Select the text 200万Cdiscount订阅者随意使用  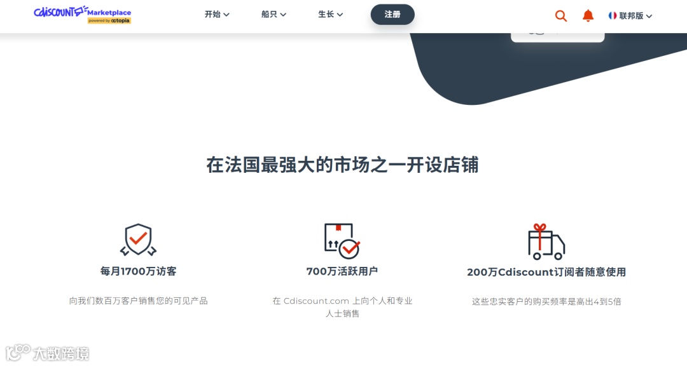point(546,273)
